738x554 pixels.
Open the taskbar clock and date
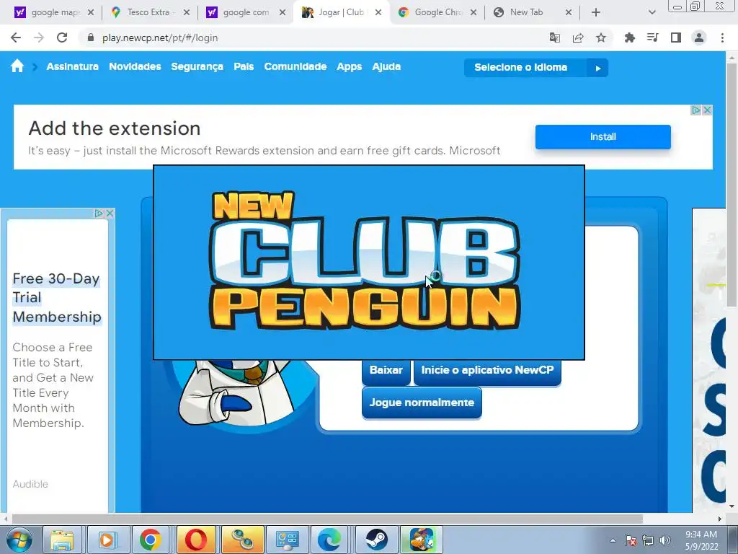click(x=701, y=540)
